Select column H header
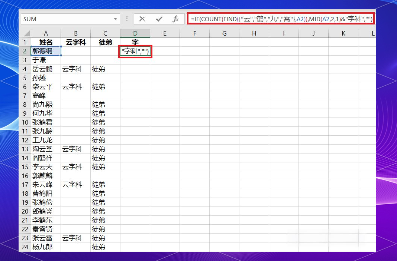The width and height of the screenshot is (397, 261). pos(254,33)
